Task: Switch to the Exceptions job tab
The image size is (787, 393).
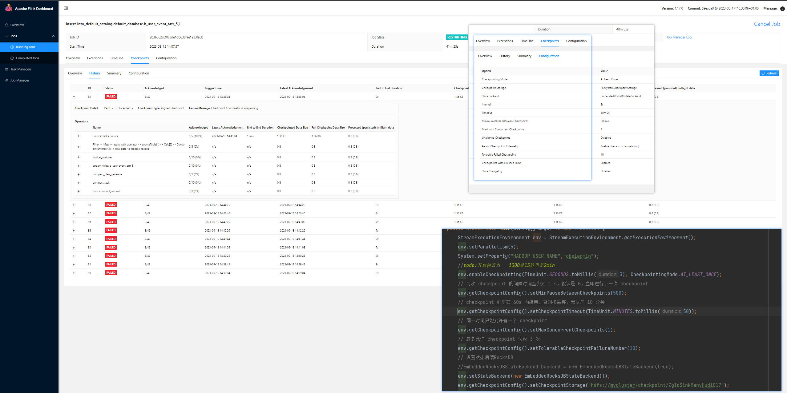Action: (x=95, y=58)
